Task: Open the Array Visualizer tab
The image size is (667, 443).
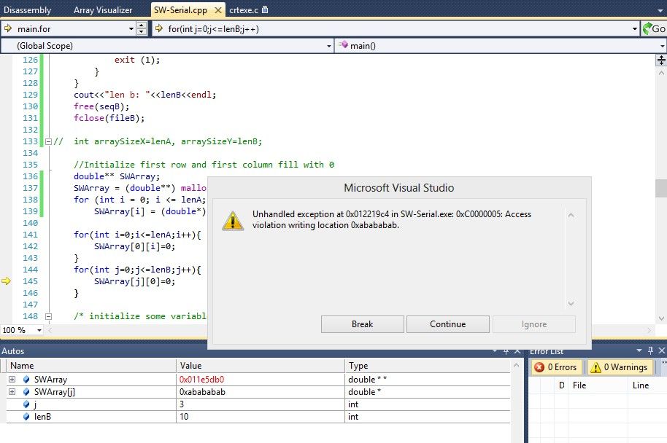Action: click(x=103, y=9)
